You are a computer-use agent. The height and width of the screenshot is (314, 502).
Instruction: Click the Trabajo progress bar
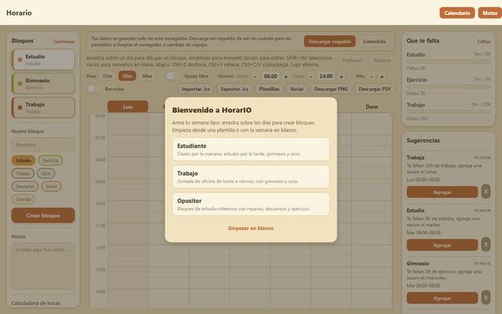[449, 111]
